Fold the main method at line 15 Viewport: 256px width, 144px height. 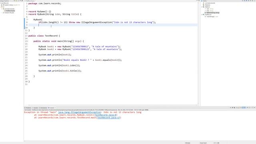28,41
